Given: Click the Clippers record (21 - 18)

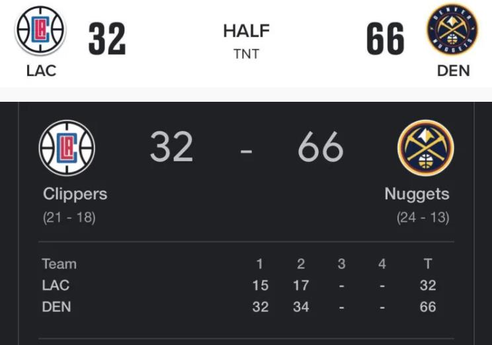Looking at the screenshot, I should 69,217.
